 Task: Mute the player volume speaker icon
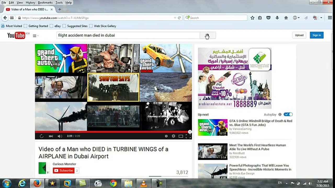(x=60, y=136)
